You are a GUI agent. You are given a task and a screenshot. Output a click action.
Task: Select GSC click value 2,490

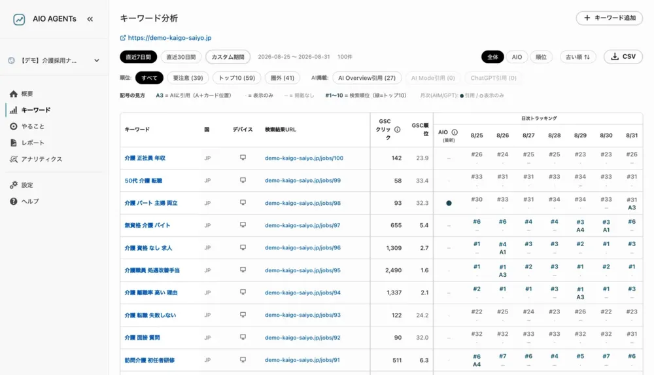393,270
